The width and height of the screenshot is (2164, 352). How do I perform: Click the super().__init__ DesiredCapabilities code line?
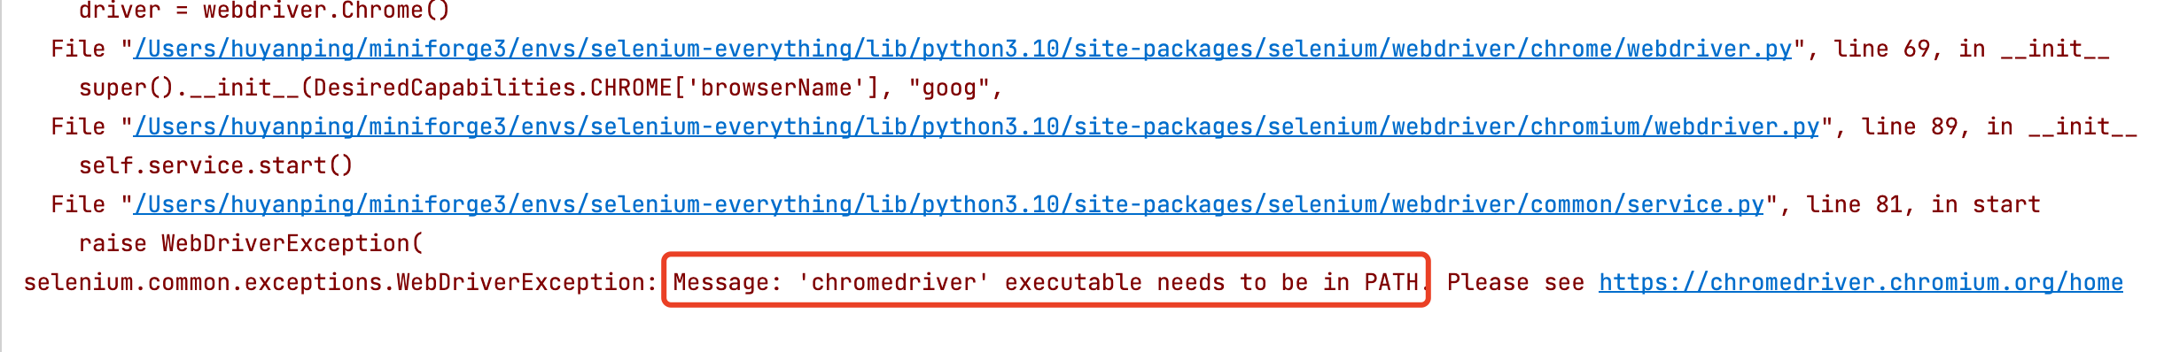pyautogui.click(x=541, y=88)
